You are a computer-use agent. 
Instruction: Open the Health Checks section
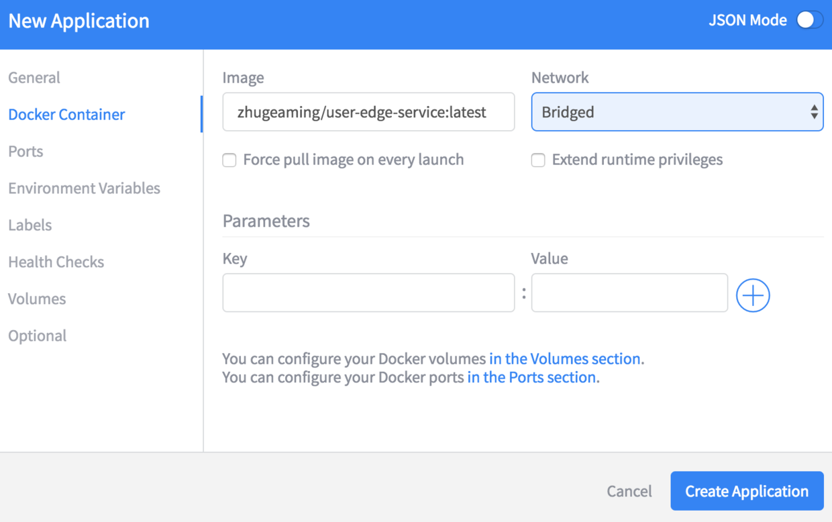click(x=56, y=262)
